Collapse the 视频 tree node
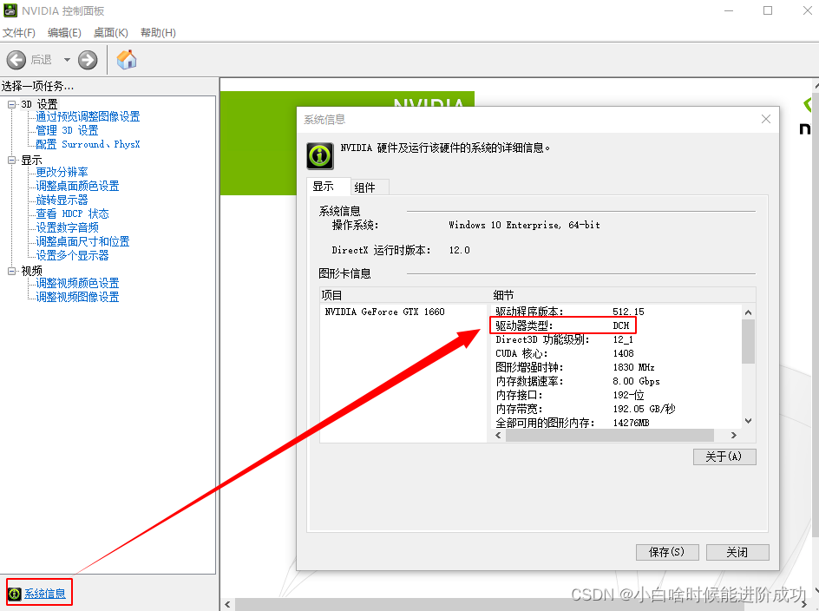This screenshot has width=819, height=611. coord(12,271)
